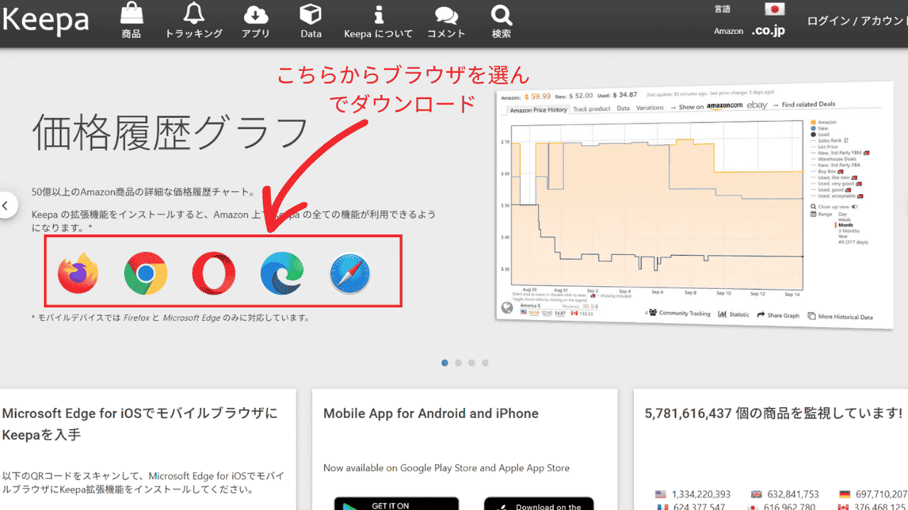Choose the Microsoft Edge browser icon
This screenshot has height=510, width=908.
(282, 273)
